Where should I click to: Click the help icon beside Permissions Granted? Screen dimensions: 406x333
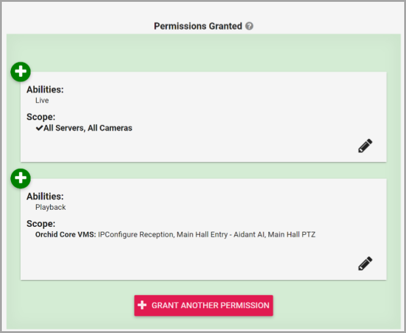point(249,26)
